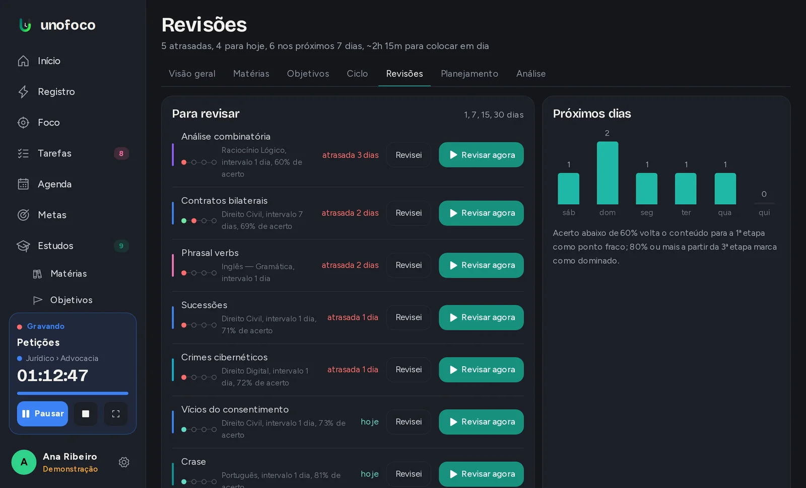
Task: Click the Estudos badge showing 9
Action: (x=121, y=246)
